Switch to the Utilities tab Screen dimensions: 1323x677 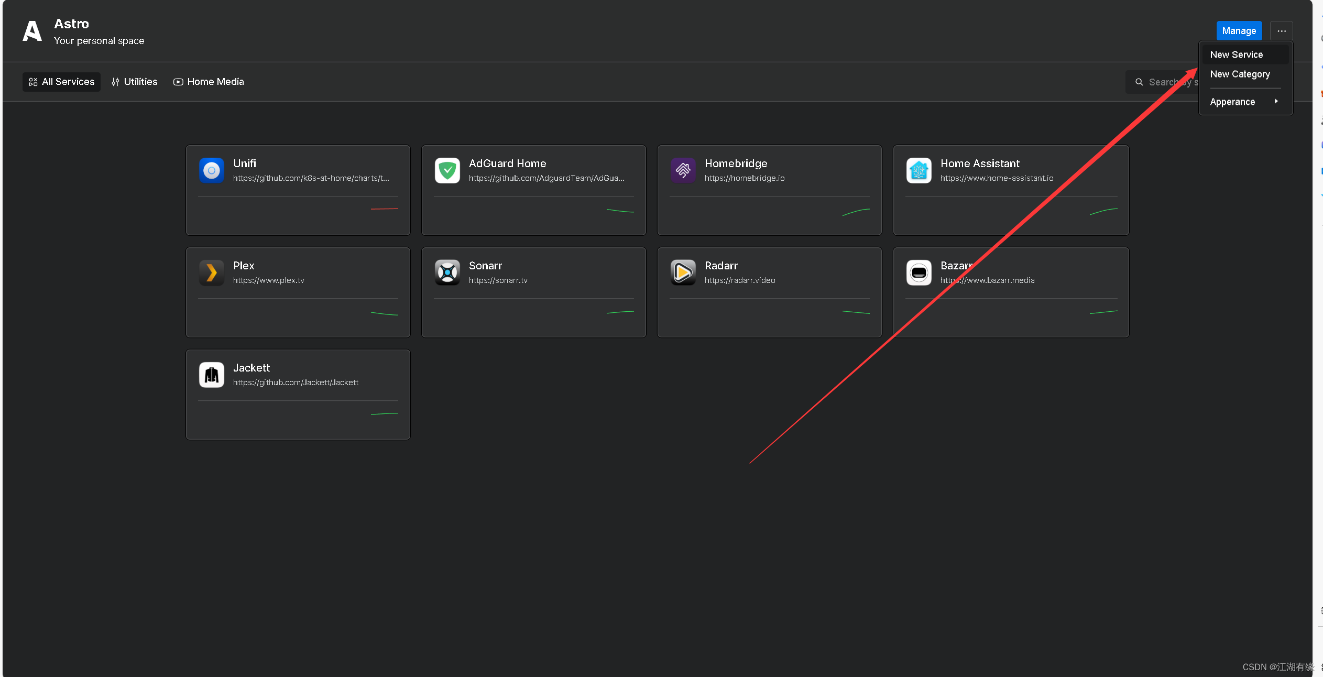pyautogui.click(x=135, y=82)
